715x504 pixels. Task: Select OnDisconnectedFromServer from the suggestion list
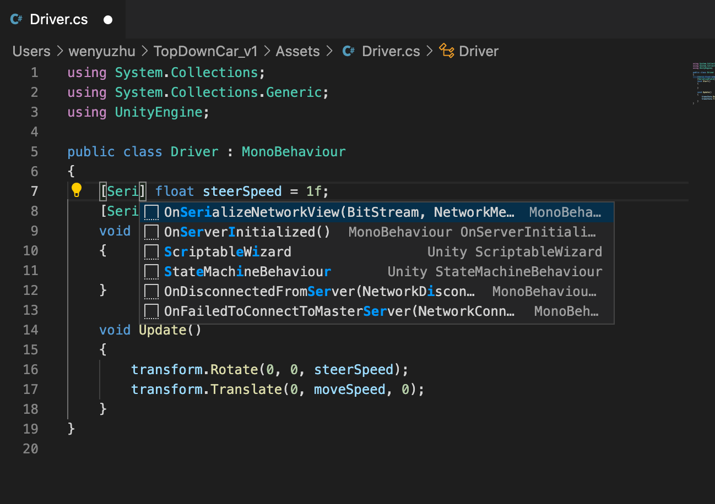319,291
